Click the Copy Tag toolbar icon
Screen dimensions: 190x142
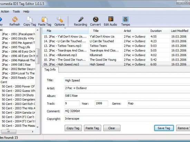coord(30,21)
